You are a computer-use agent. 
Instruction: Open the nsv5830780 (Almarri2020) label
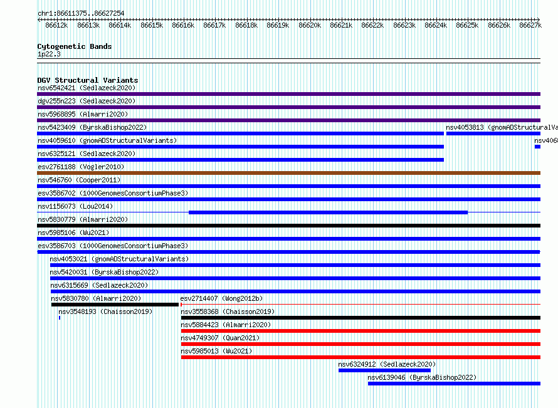coord(96,298)
